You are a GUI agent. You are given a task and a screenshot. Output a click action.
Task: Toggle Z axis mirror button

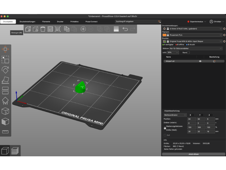(211, 115)
